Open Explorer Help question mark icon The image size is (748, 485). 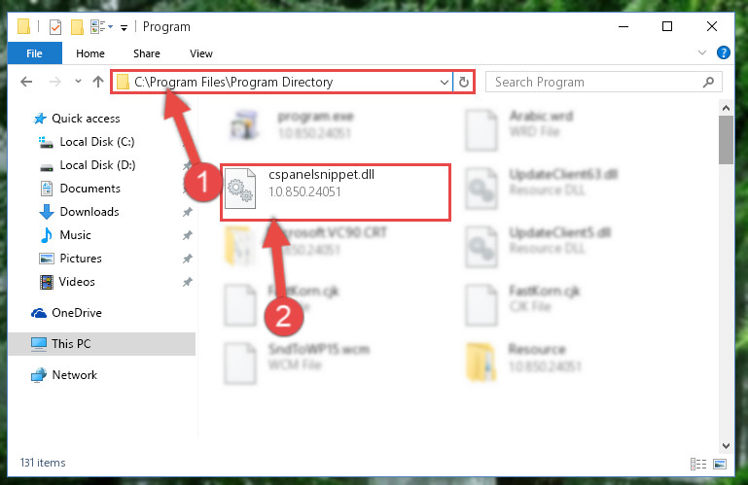point(723,52)
